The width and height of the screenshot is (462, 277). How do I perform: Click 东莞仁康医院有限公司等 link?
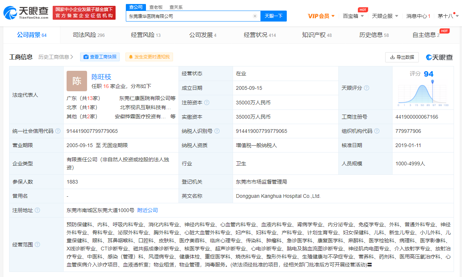[147, 98]
